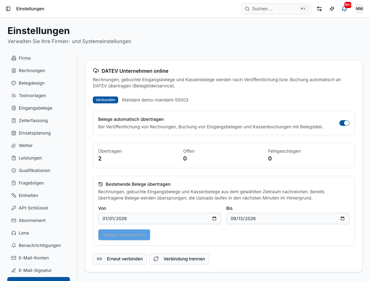This screenshot has height=281, width=370.
Task: Click the Von date field 01/01/2026
Action: point(159,219)
